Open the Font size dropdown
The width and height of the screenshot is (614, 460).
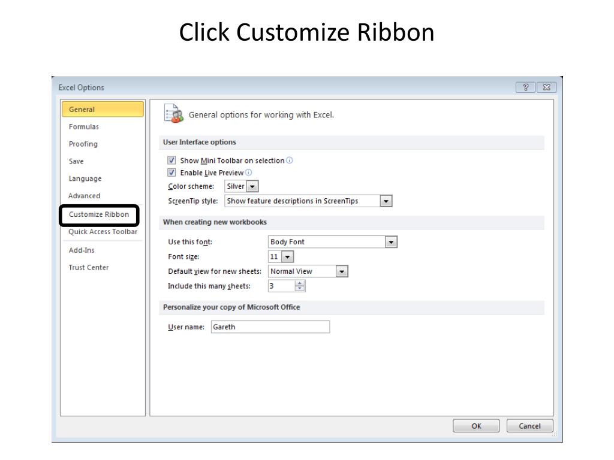coord(287,256)
